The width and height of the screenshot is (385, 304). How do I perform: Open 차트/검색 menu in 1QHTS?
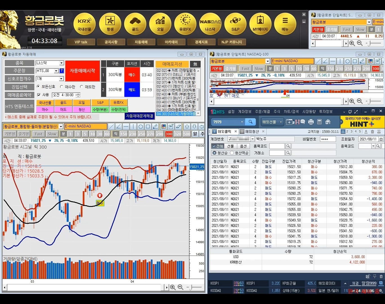(291, 112)
